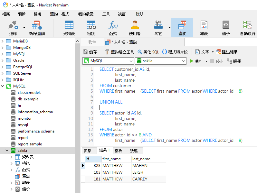Expand the 資料表 node under sakila
The width and height of the screenshot is (257, 193).
(12, 157)
